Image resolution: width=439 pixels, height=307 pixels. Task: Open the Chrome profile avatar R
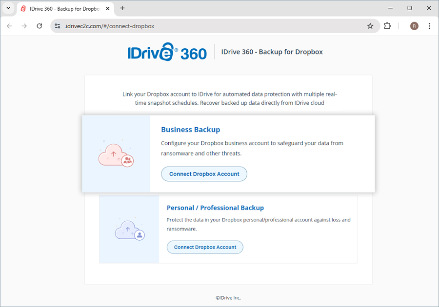414,26
